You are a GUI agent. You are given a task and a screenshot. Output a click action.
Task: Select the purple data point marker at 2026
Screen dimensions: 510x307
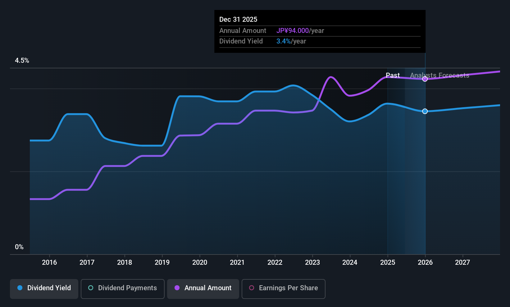(x=425, y=79)
